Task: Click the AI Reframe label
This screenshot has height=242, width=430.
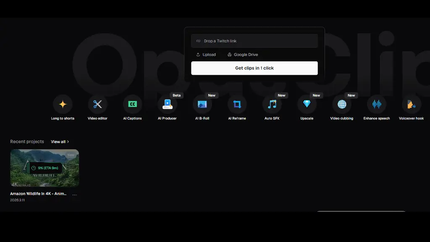Action: (x=237, y=118)
